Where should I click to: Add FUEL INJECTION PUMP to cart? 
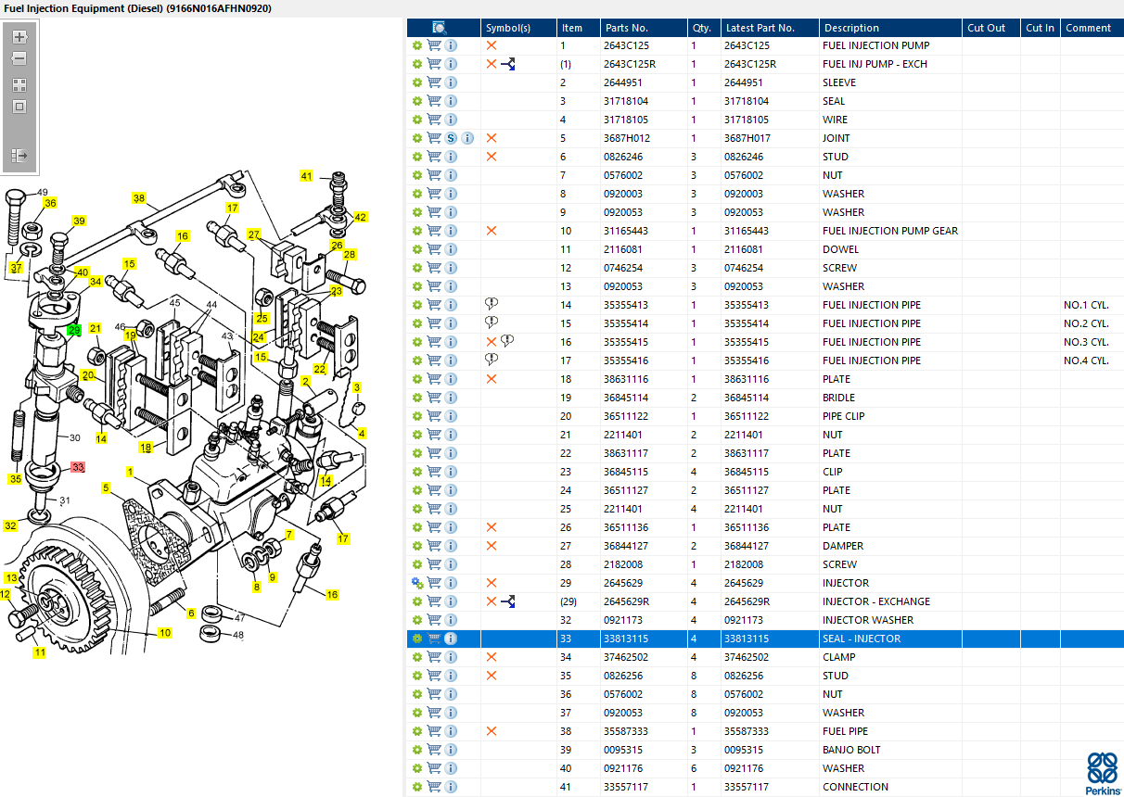434,45
